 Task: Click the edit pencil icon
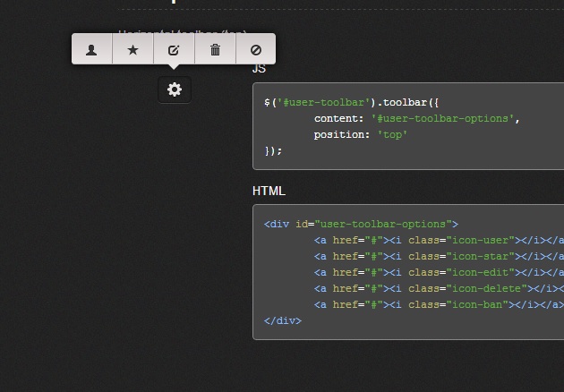(x=174, y=50)
